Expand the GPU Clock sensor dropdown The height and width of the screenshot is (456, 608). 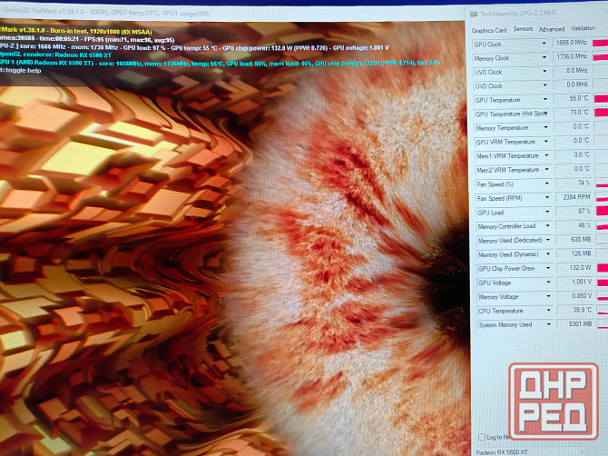click(544, 44)
